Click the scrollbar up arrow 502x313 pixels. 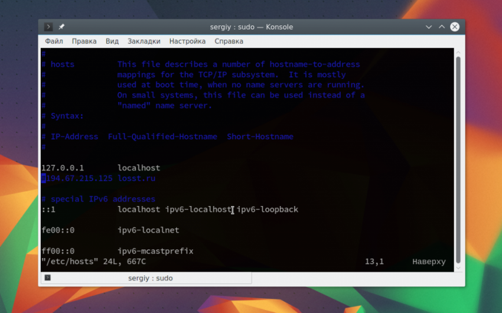pos(458,52)
